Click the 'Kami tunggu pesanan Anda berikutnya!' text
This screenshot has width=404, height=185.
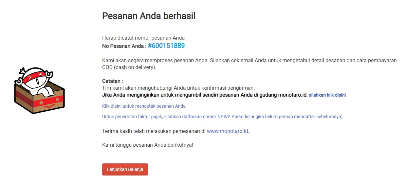(x=148, y=145)
